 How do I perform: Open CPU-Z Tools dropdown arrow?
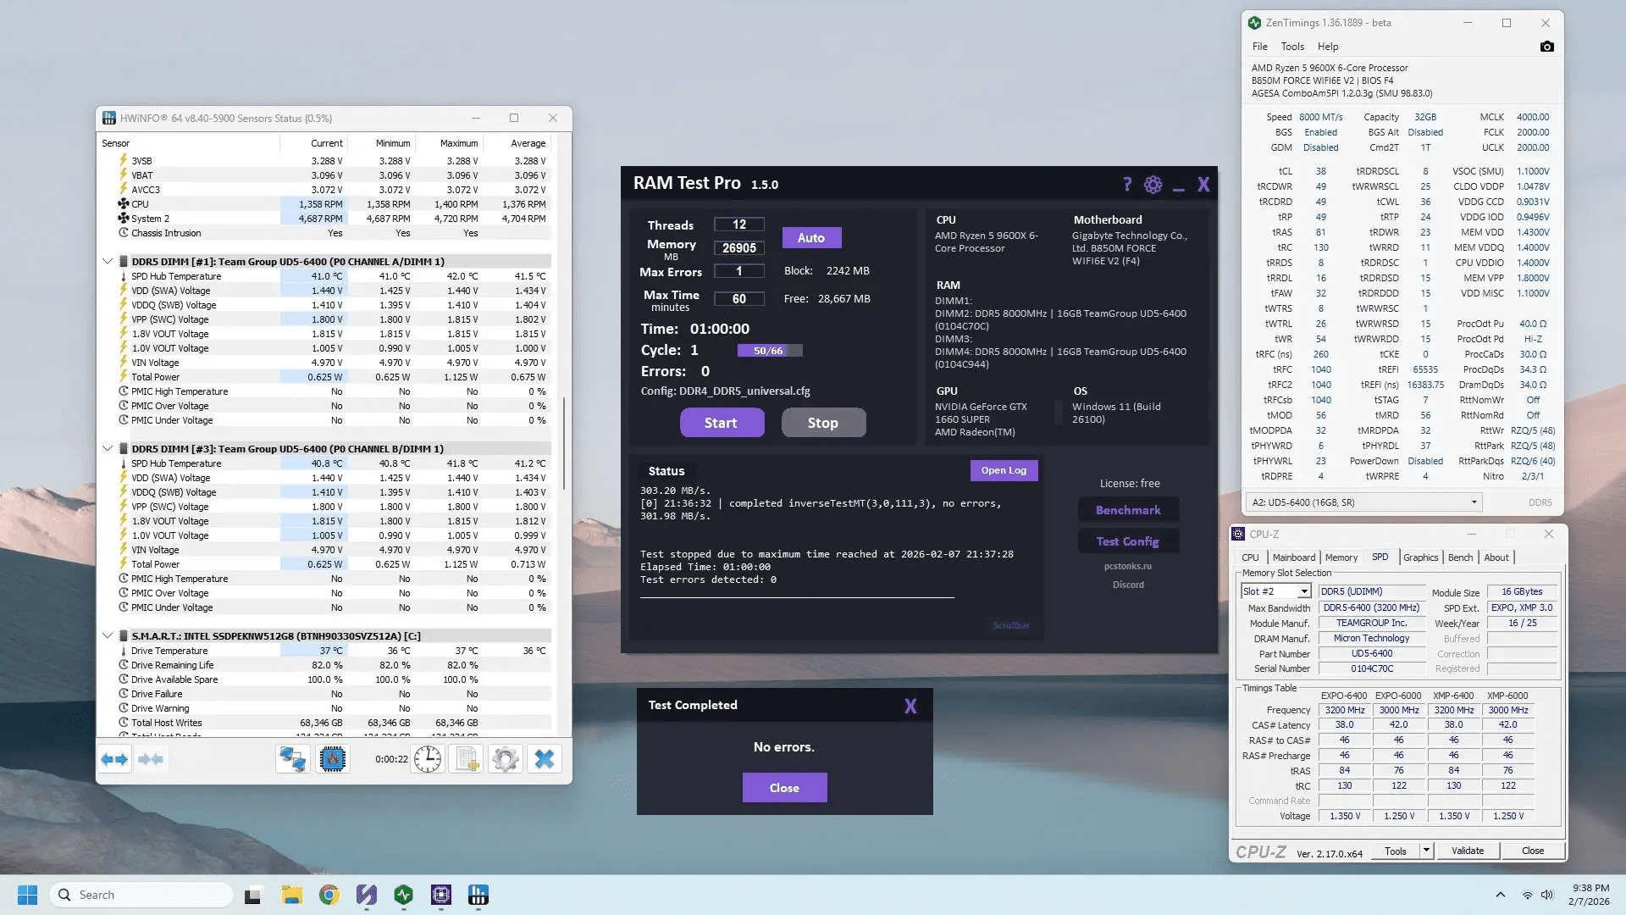coord(1426,851)
